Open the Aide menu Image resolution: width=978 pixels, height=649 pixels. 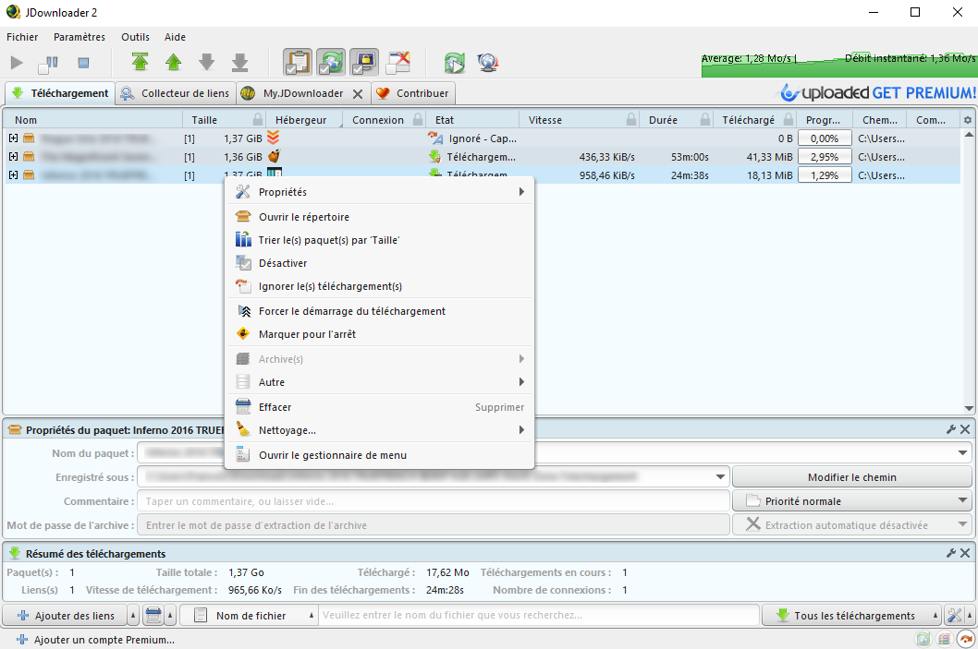pos(176,37)
